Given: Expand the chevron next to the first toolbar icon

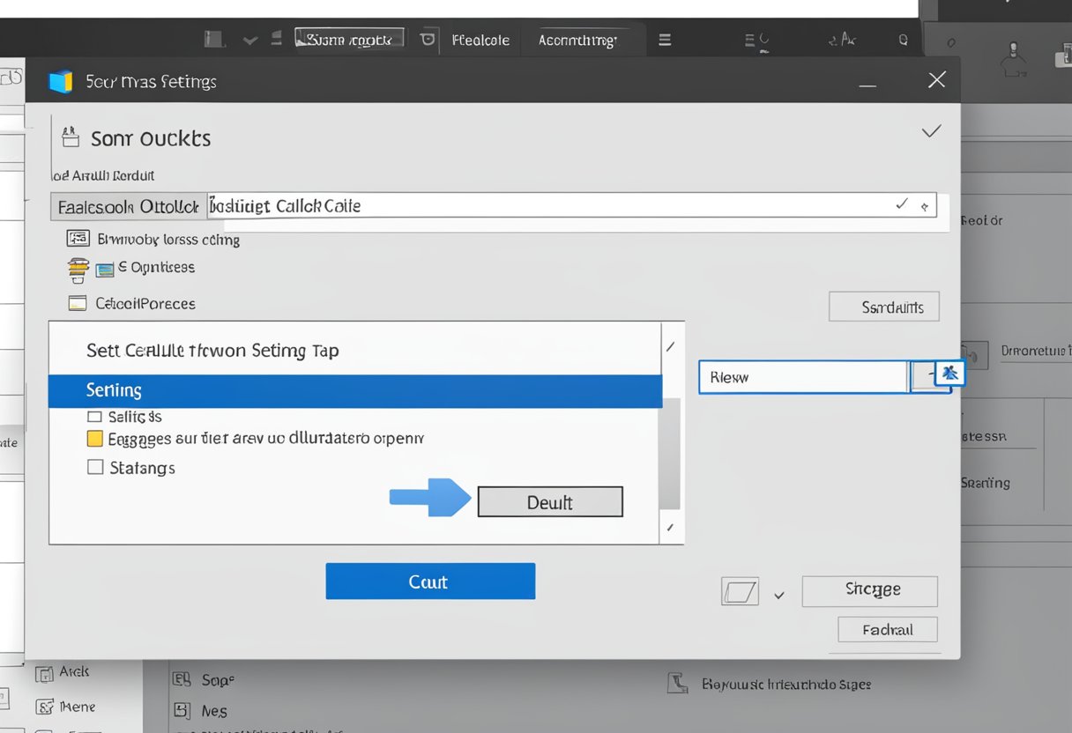Looking at the screenshot, I should [249, 39].
